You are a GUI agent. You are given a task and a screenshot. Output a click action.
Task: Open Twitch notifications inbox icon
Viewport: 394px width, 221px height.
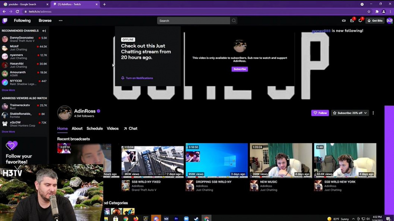click(x=352, y=21)
